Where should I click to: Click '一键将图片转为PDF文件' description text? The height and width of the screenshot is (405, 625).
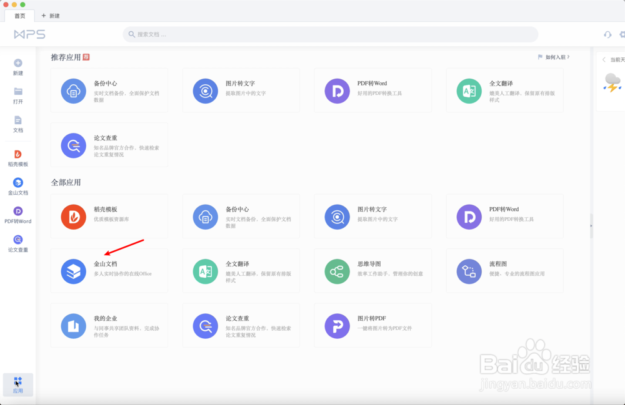pyautogui.click(x=384, y=328)
